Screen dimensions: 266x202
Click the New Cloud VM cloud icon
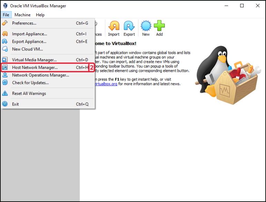5,49
